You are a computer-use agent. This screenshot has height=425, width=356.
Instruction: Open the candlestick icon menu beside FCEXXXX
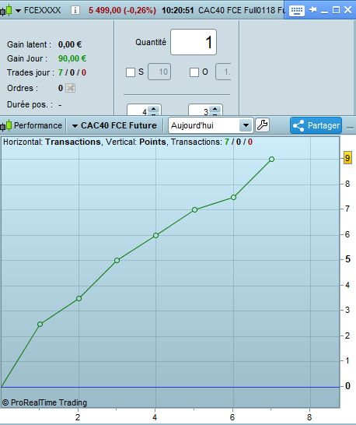6,10
